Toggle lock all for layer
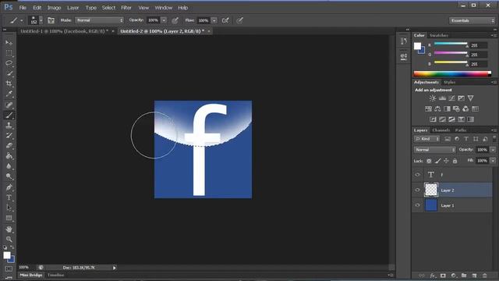 point(455,161)
